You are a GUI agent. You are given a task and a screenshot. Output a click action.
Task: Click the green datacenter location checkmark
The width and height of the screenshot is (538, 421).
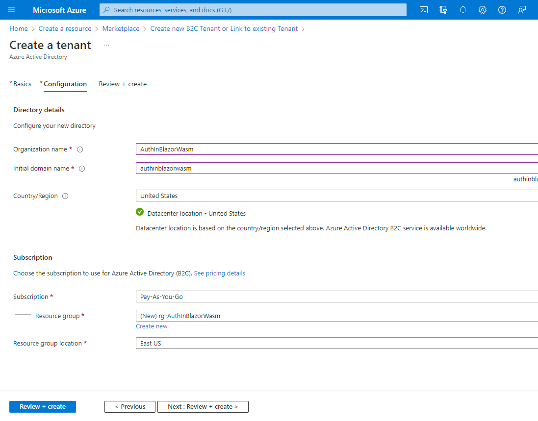pyautogui.click(x=140, y=212)
